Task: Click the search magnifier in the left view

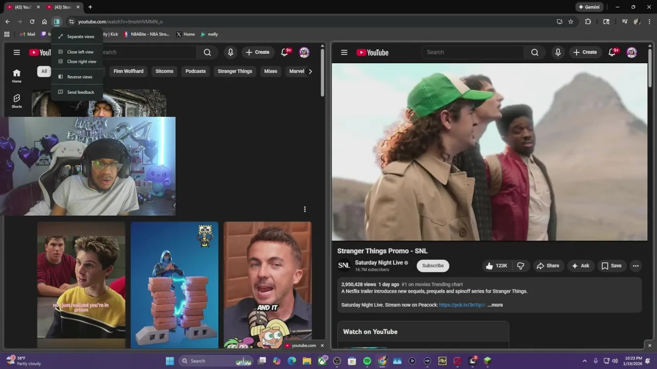Action: [207, 52]
